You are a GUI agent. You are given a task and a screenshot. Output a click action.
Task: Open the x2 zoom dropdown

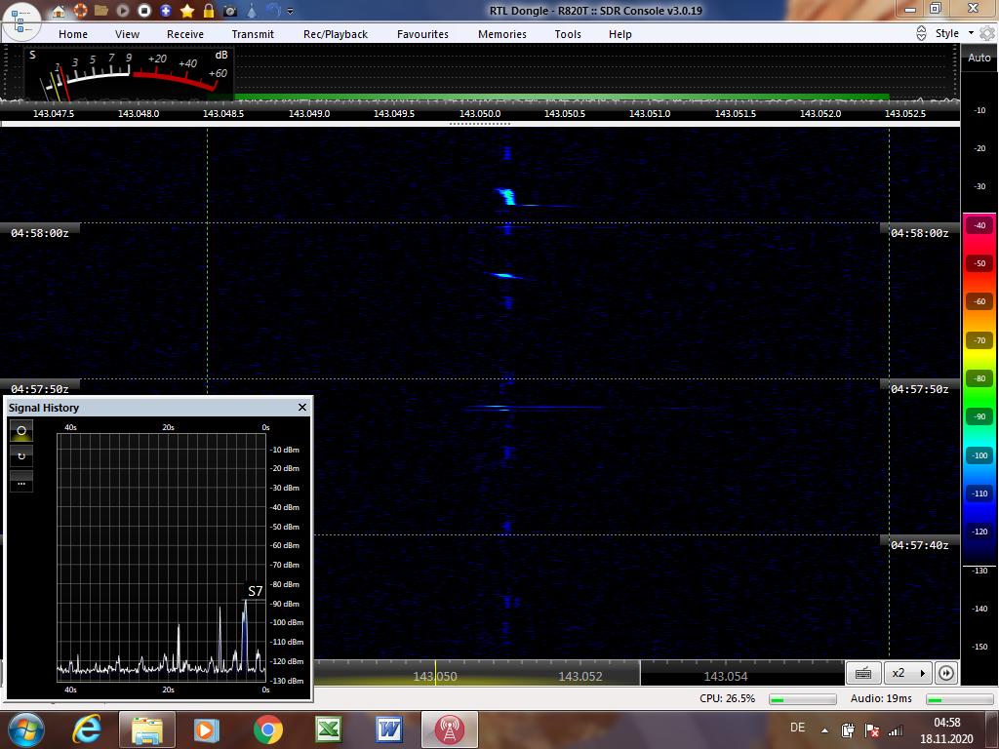pyautogui.click(x=908, y=673)
